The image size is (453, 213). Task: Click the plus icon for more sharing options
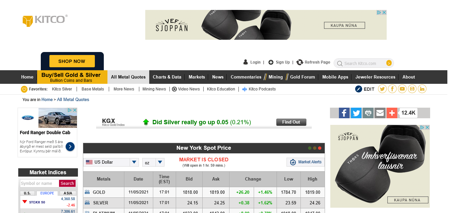tap(392, 113)
